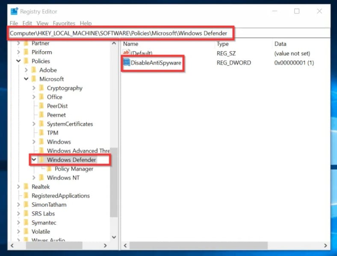The width and height of the screenshot is (337, 256).
Task: Open the Help menu
Action: tap(86, 23)
